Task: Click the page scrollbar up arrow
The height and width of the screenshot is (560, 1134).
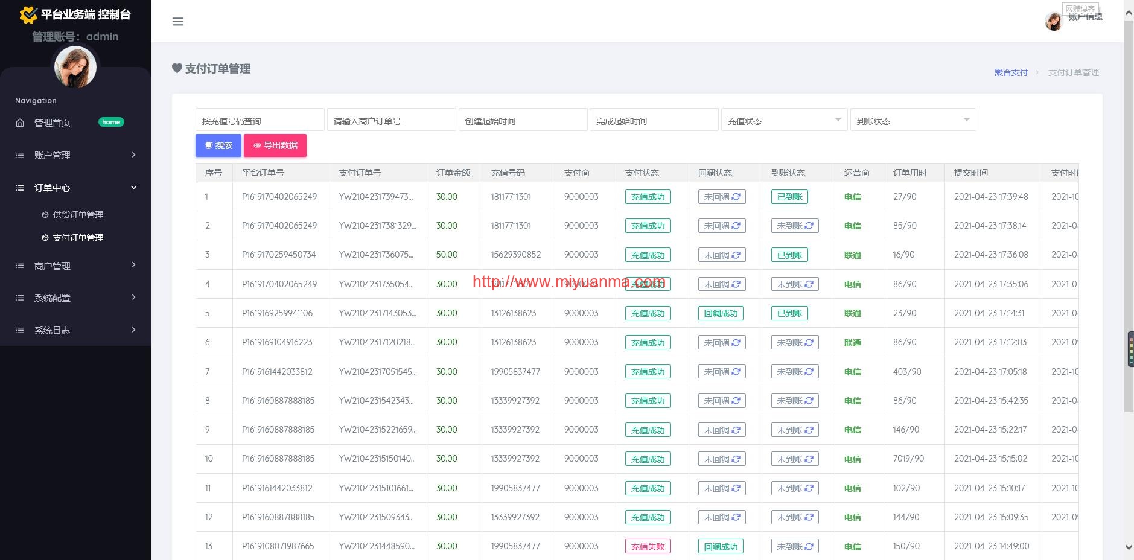Action: coord(1129,12)
